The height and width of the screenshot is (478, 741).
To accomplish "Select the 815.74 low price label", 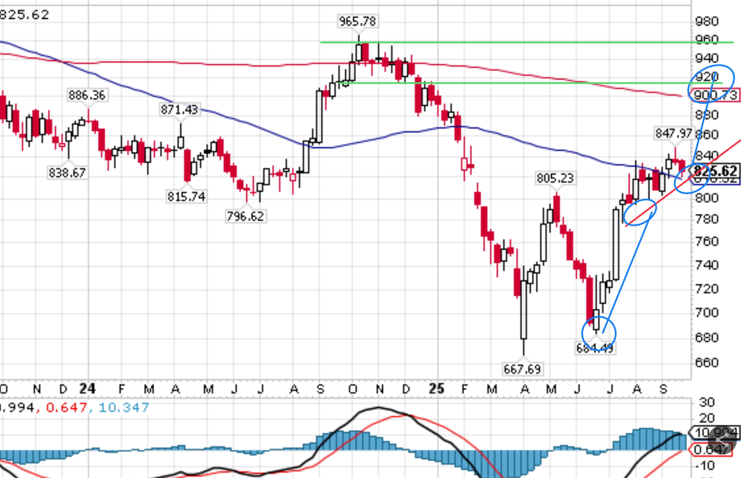I will click(x=186, y=197).
